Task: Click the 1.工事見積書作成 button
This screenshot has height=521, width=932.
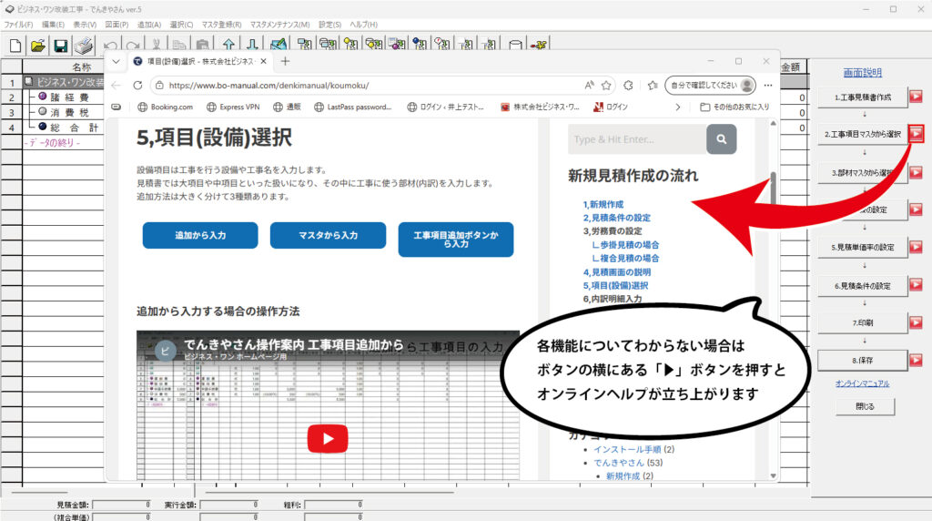Action: pyautogui.click(x=863, y=97)
